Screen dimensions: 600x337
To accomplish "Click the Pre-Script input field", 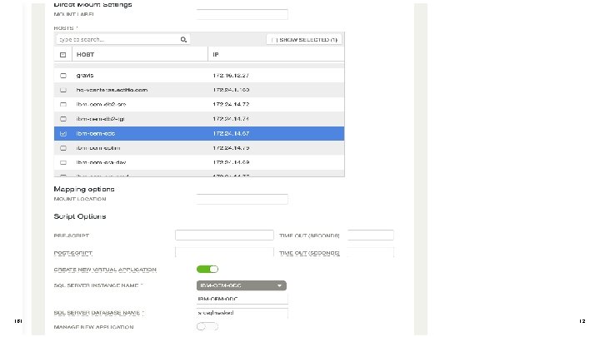I will tap(224, 235).
